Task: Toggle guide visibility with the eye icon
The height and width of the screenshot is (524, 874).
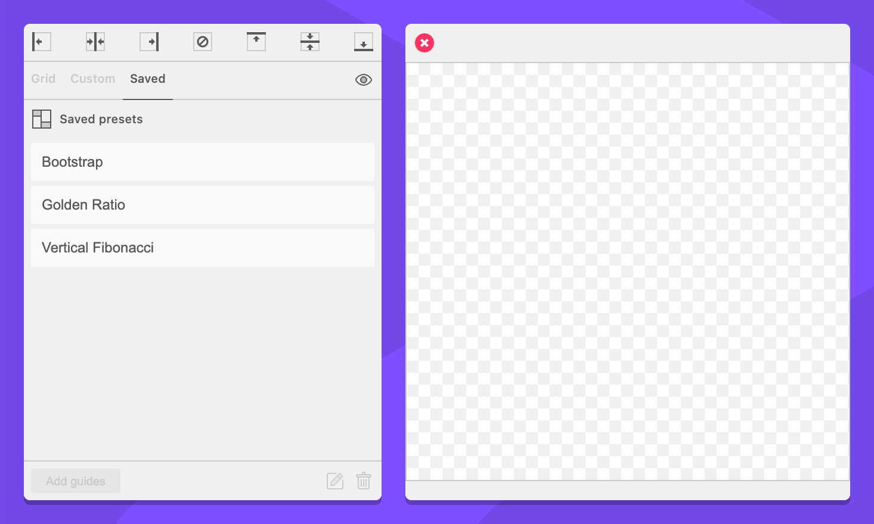Action: point(364,80)
